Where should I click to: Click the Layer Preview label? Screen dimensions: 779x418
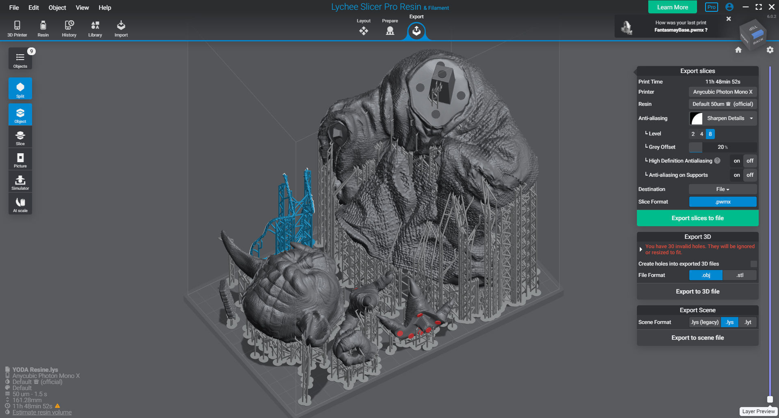(758, 412)
